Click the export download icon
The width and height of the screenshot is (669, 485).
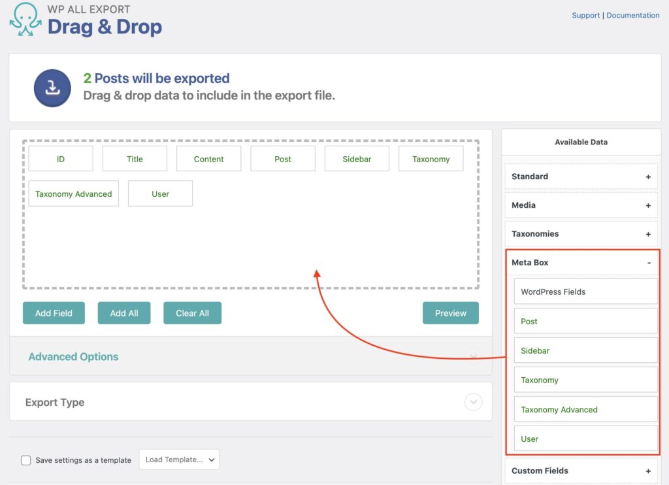point(52,88)
